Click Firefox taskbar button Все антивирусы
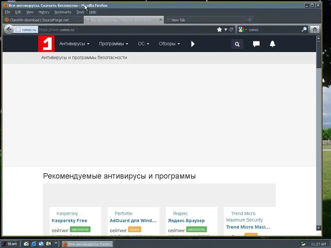 click(87, 244)
